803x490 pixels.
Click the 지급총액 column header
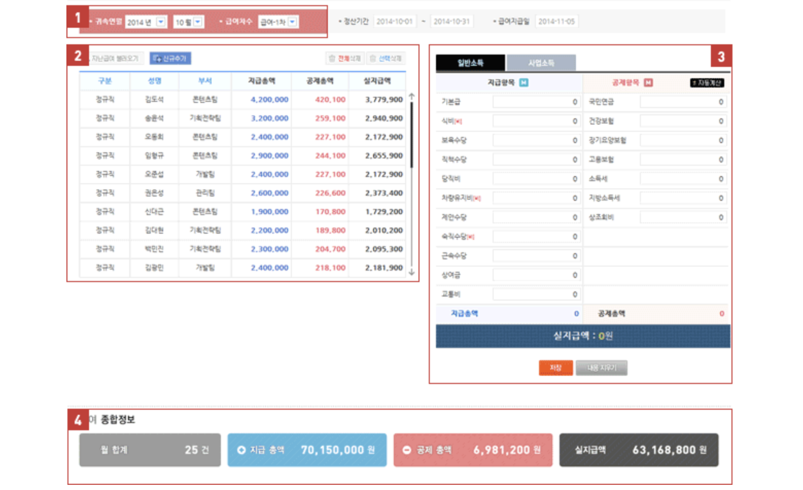261,81
